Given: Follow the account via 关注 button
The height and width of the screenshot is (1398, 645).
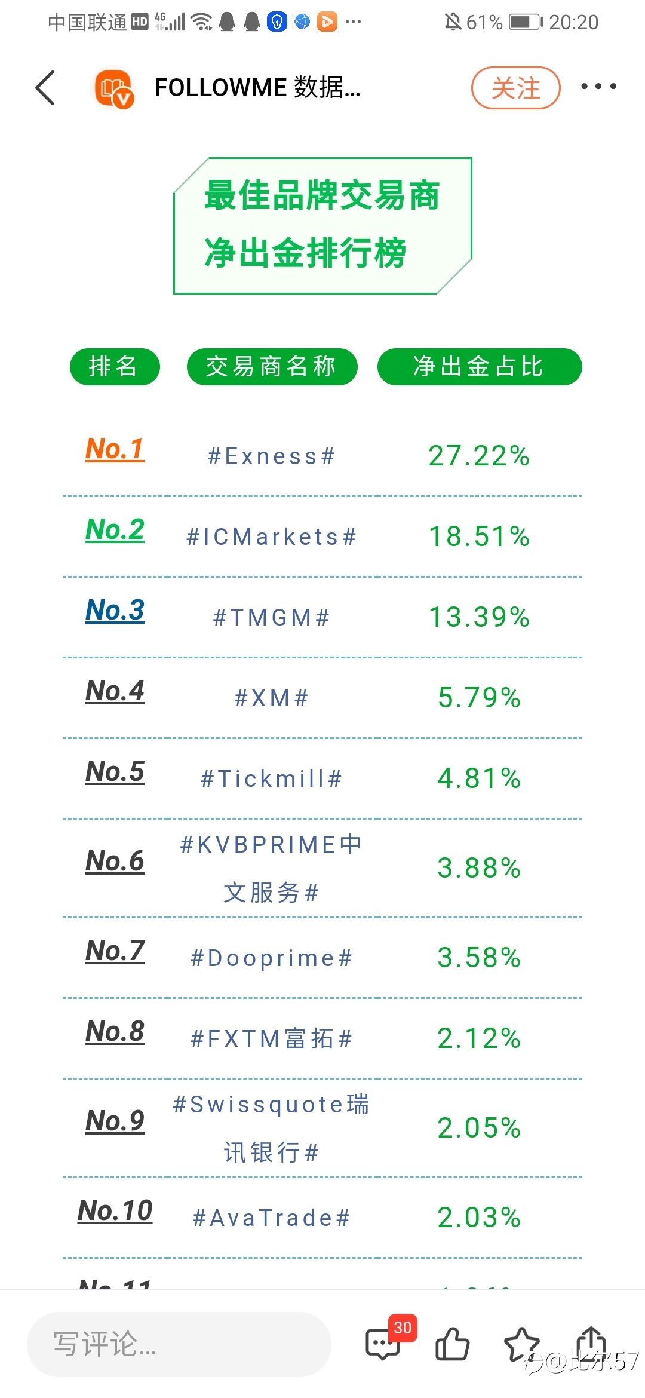Looking at the screenshot, I should point(516,88).
